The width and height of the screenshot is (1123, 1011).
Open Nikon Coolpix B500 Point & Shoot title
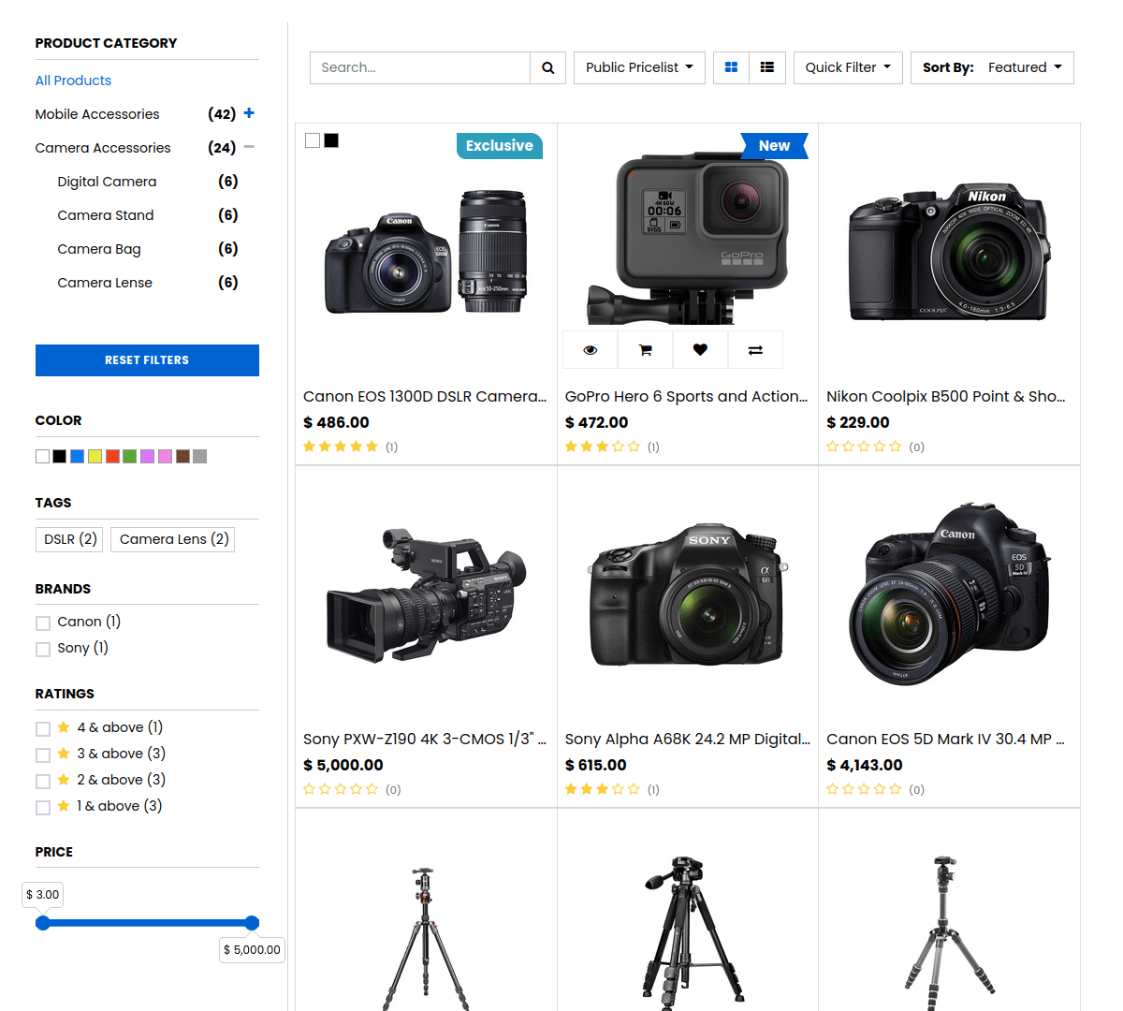click(946, 397)
